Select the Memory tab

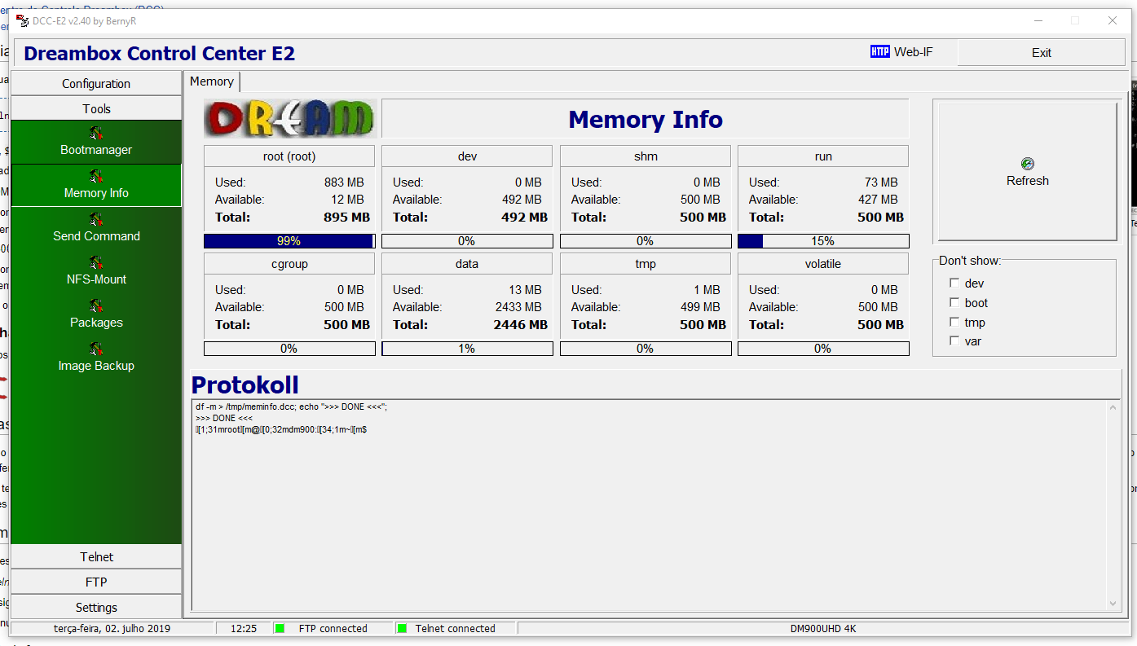[x=212, y=81]
